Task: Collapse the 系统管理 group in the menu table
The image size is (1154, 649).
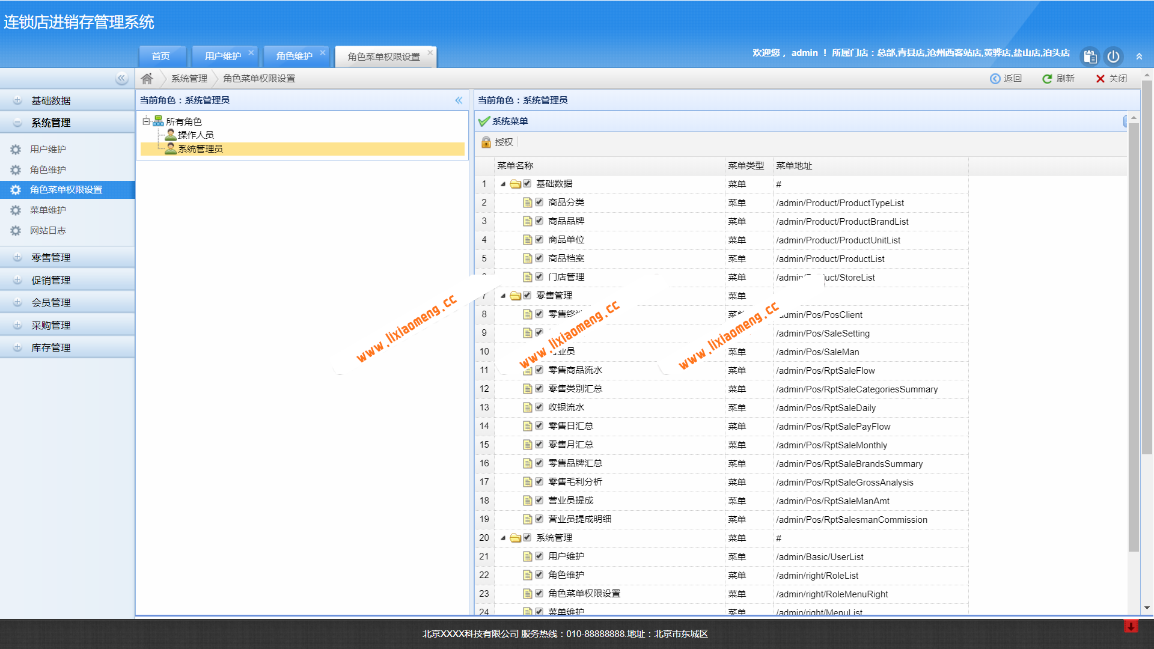Action: point(503,538)
